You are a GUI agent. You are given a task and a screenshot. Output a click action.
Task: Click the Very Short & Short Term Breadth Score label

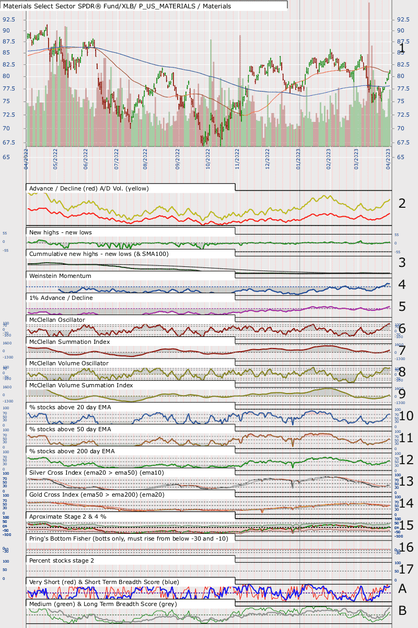[104, 581]
